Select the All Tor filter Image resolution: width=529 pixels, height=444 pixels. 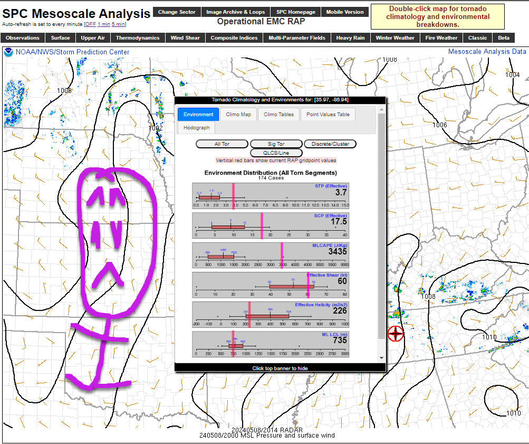(x=222, y=144)
